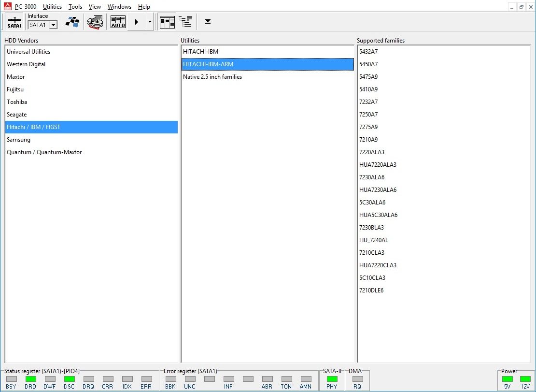Select Maxtor vendor
Screen dimensions: 536x392
(x=91, y=77)
